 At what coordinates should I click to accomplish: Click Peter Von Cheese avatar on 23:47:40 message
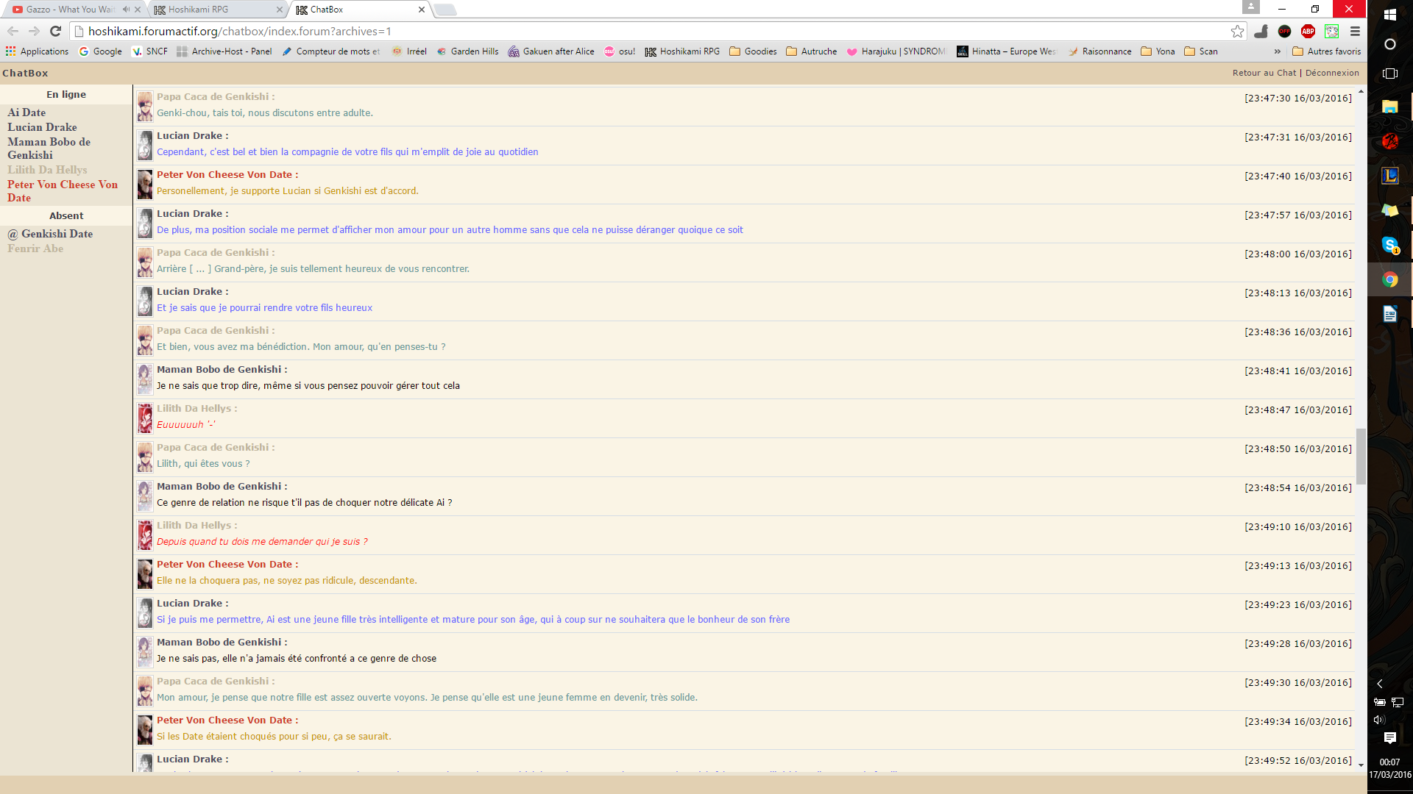[145, 185]
